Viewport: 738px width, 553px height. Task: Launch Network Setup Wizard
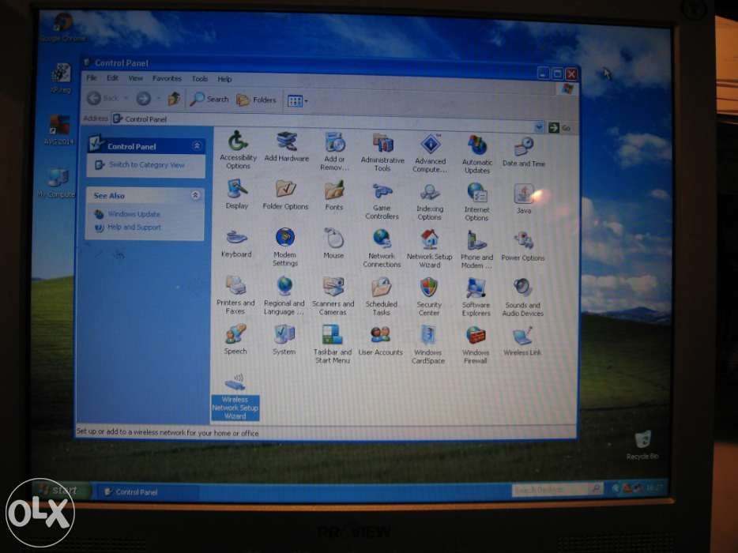pyautogui.click(x=429, y=249)
